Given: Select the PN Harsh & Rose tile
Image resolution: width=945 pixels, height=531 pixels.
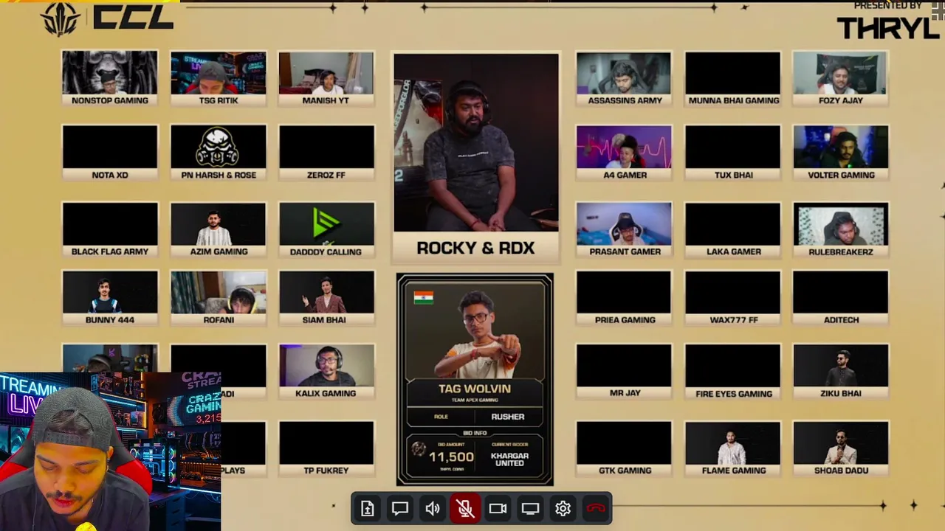Looking at the screenshot, I should click(x=219, y=153).
